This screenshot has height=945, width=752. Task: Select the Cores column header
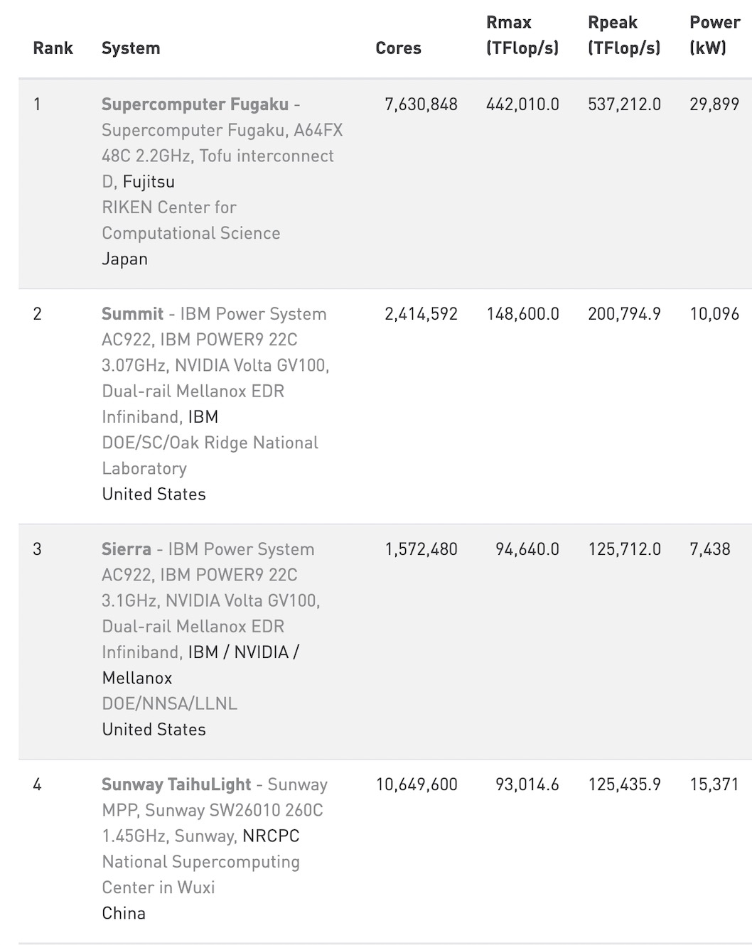click(x=398, y=48)
